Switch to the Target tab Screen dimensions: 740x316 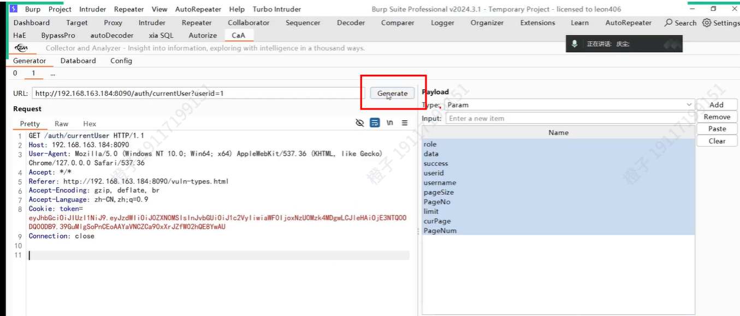click(77, 23)
